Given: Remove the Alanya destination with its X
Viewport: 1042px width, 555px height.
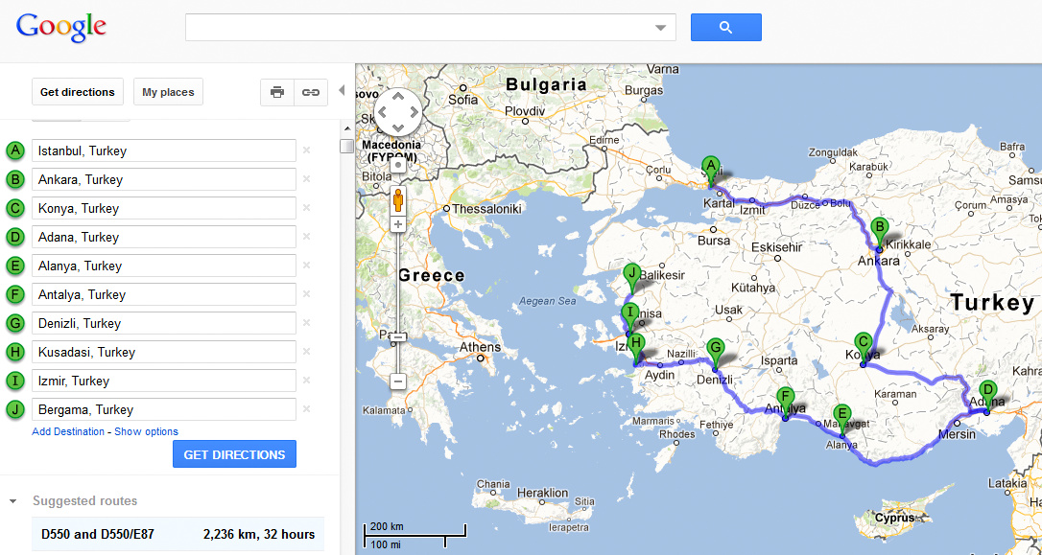Looking at the screenshot, I should coord(306,266).
